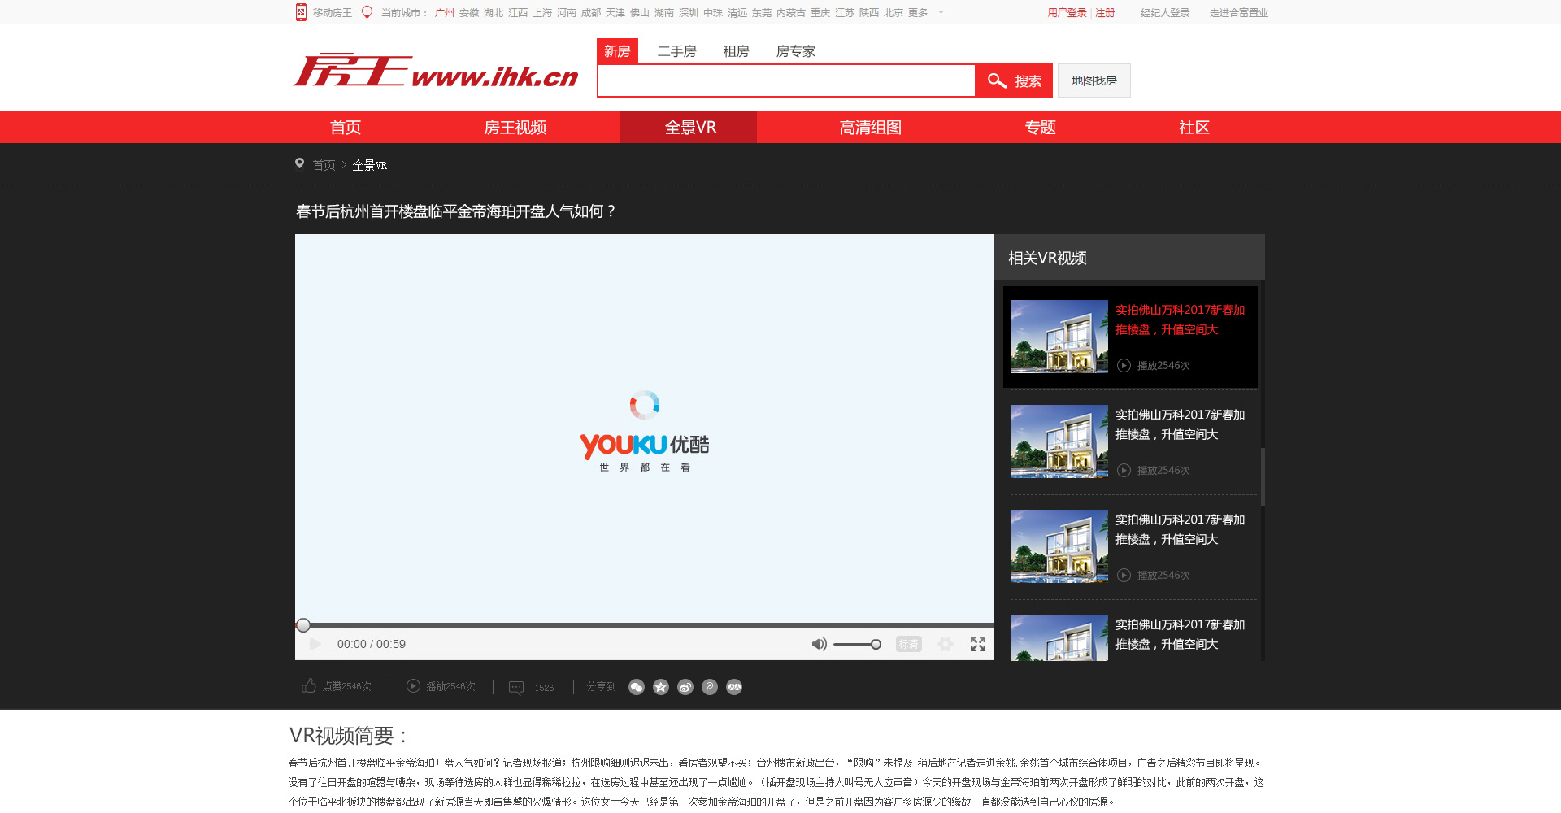Open the 房王视频 navigation tab
Image resolution: width=1561 pixels, height=813 pixels.
coord(515,128)
